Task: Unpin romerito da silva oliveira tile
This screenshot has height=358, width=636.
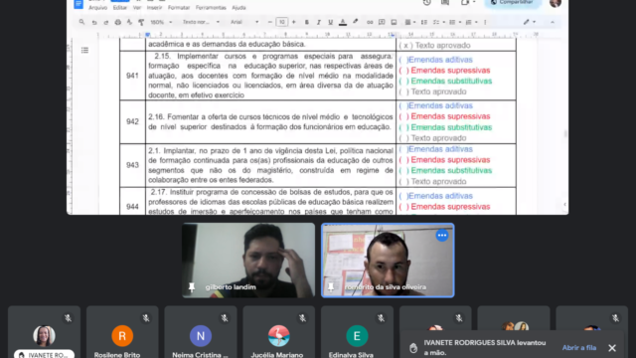Action: pyautogui.click(x=331, y=287)
